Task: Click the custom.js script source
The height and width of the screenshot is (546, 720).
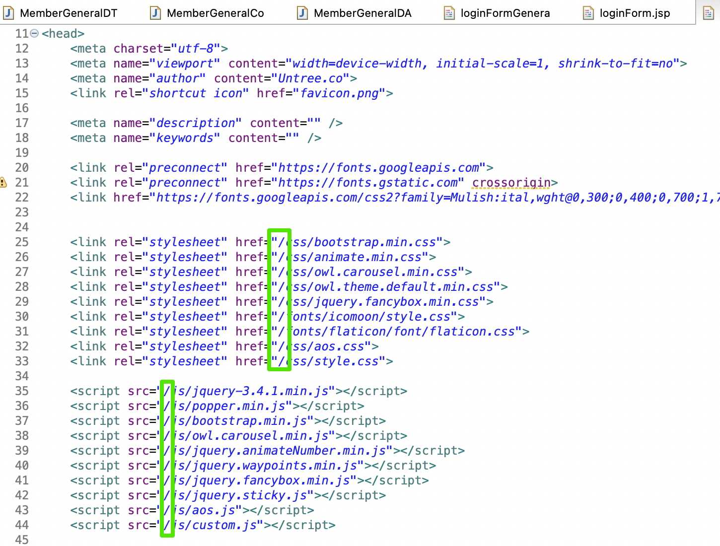Action: (210, 525)
